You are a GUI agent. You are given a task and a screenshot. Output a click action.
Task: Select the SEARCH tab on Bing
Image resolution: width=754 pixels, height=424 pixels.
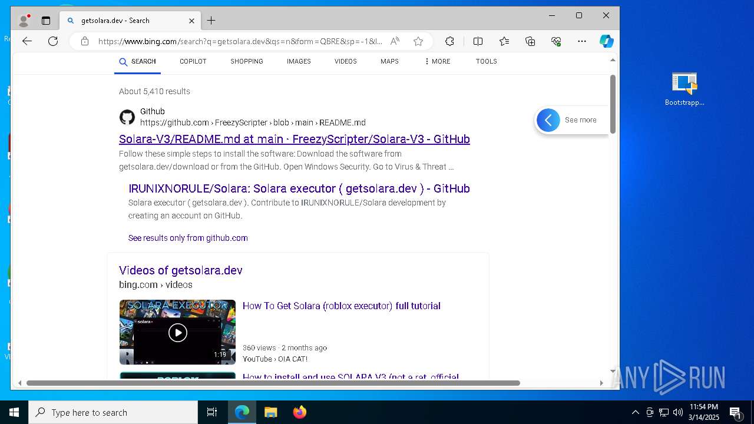[137, 61]
